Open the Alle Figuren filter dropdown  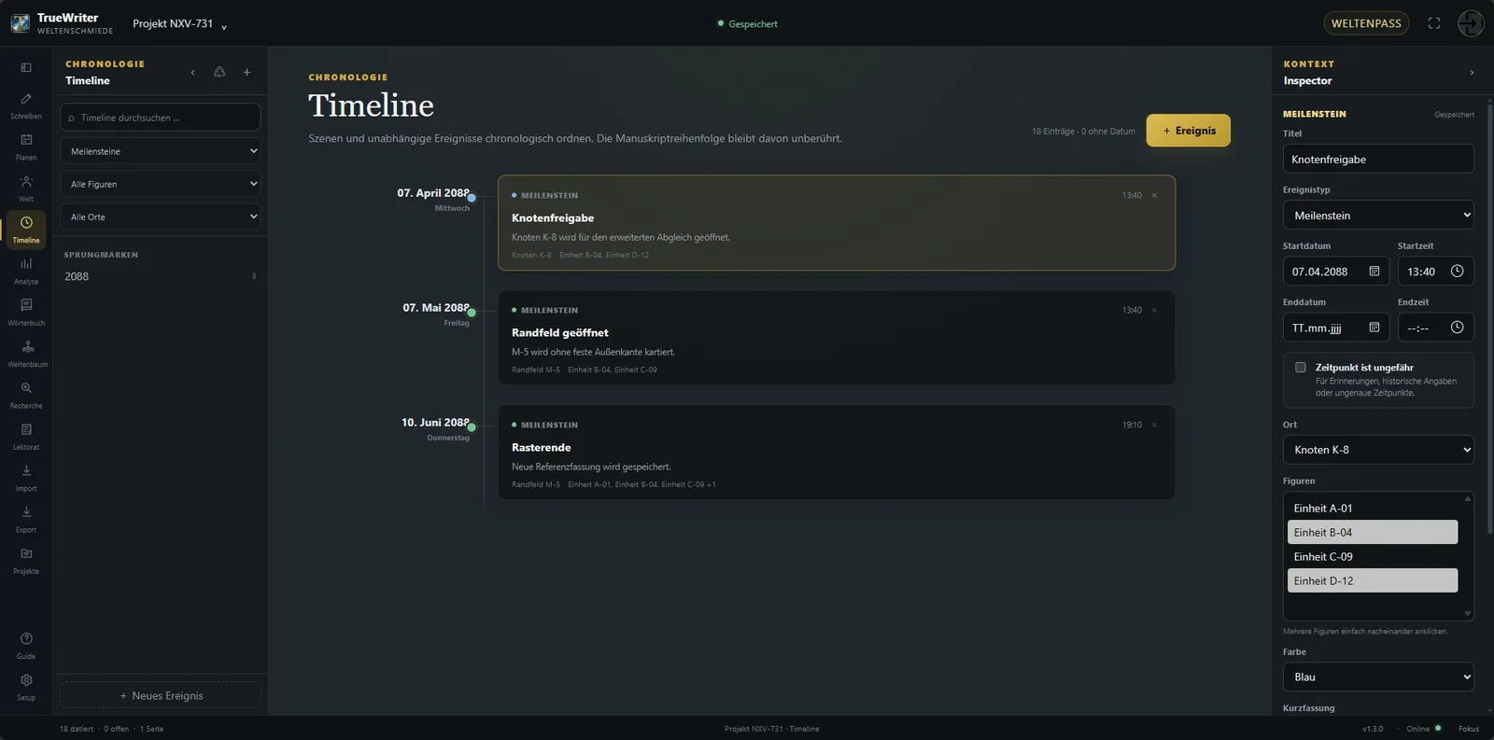pyautogui.click(x=161, y=184)
